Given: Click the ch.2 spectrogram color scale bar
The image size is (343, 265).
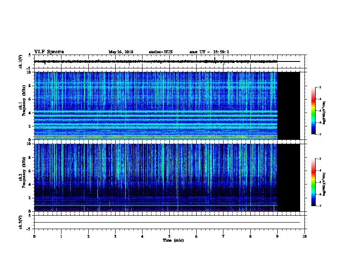Looking at the screenshot, I should (313, 182).
